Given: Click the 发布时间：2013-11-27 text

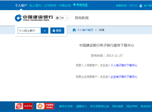Looking at the screenshot, I should click(107, 56).
